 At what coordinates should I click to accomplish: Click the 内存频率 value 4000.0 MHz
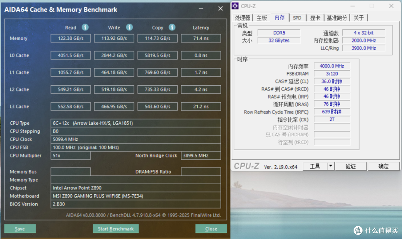(332, 66)
